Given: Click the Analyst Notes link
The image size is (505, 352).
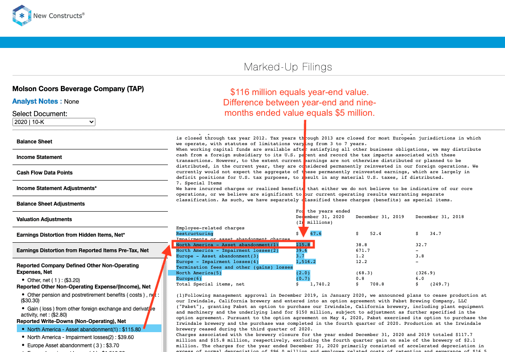Looking at the screenshot, I should 37,101.
